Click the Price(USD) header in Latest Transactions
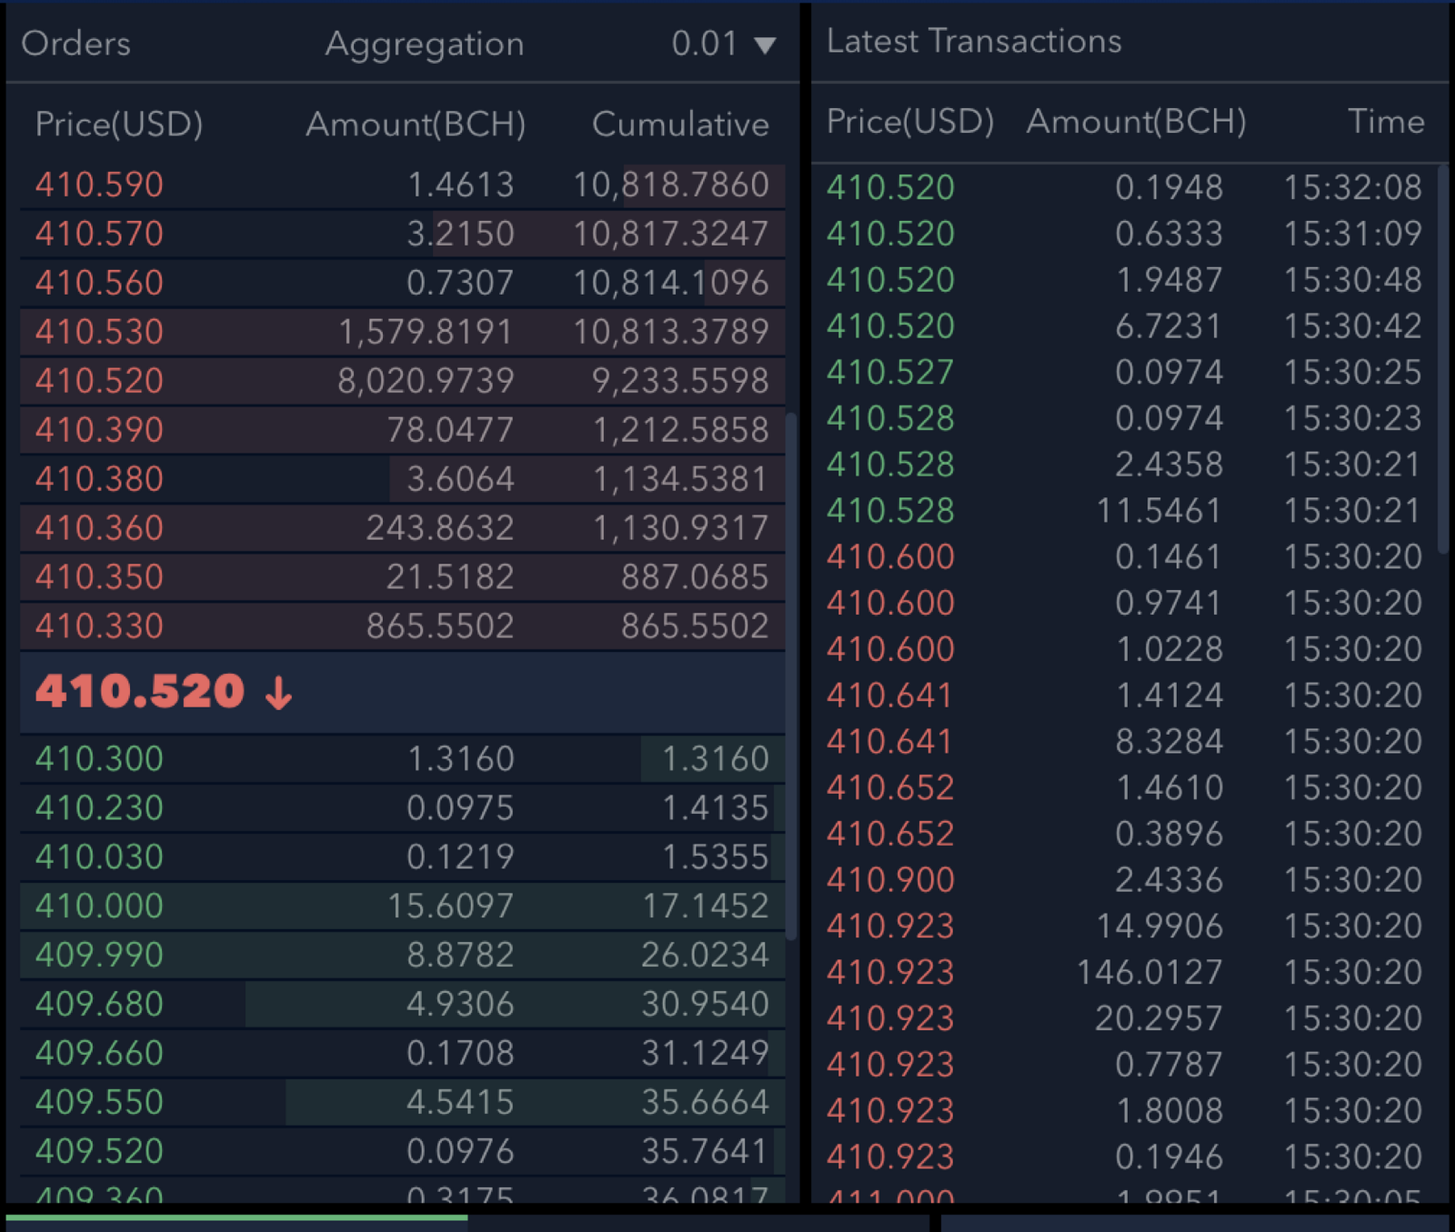This screenshot has height=1232, width=1455. [910, 122]
